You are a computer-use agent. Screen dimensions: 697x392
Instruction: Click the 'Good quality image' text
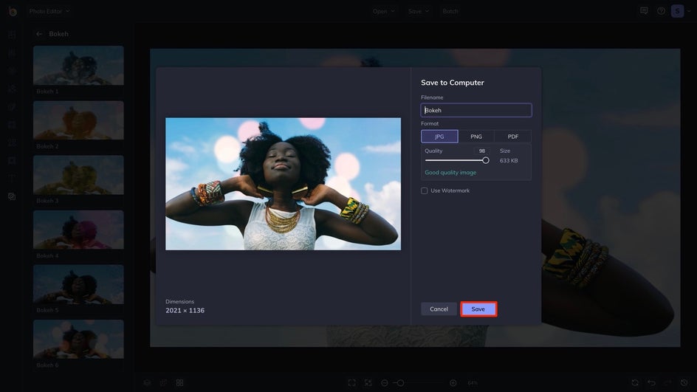[450, 173]
